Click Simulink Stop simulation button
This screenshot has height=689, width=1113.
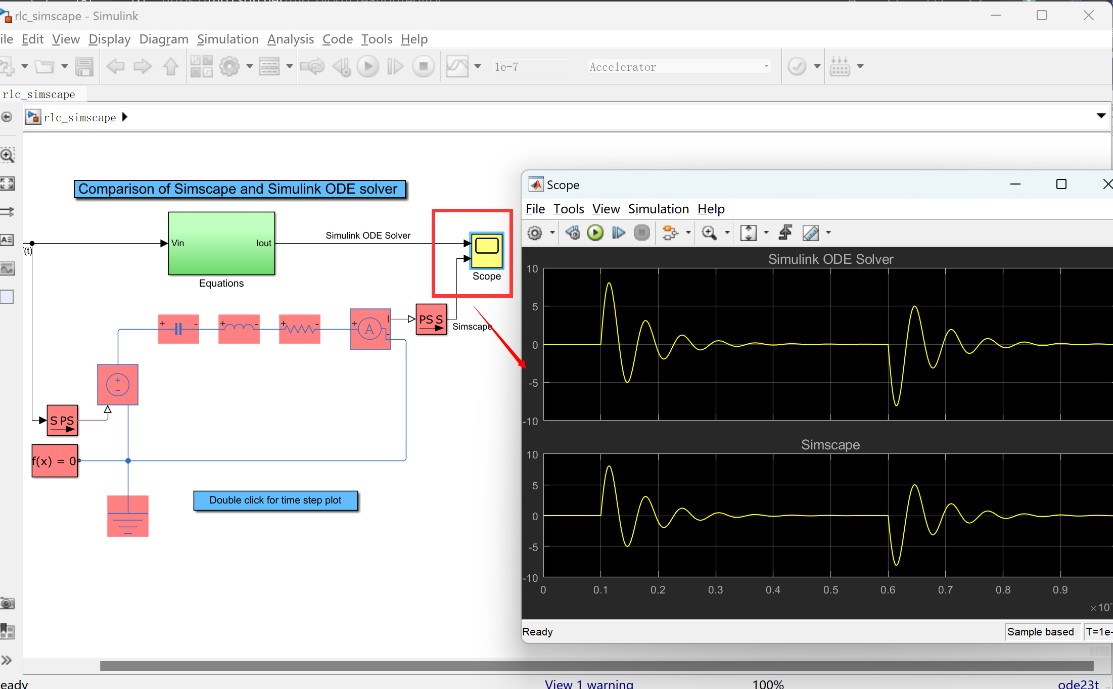click(423, 67)
